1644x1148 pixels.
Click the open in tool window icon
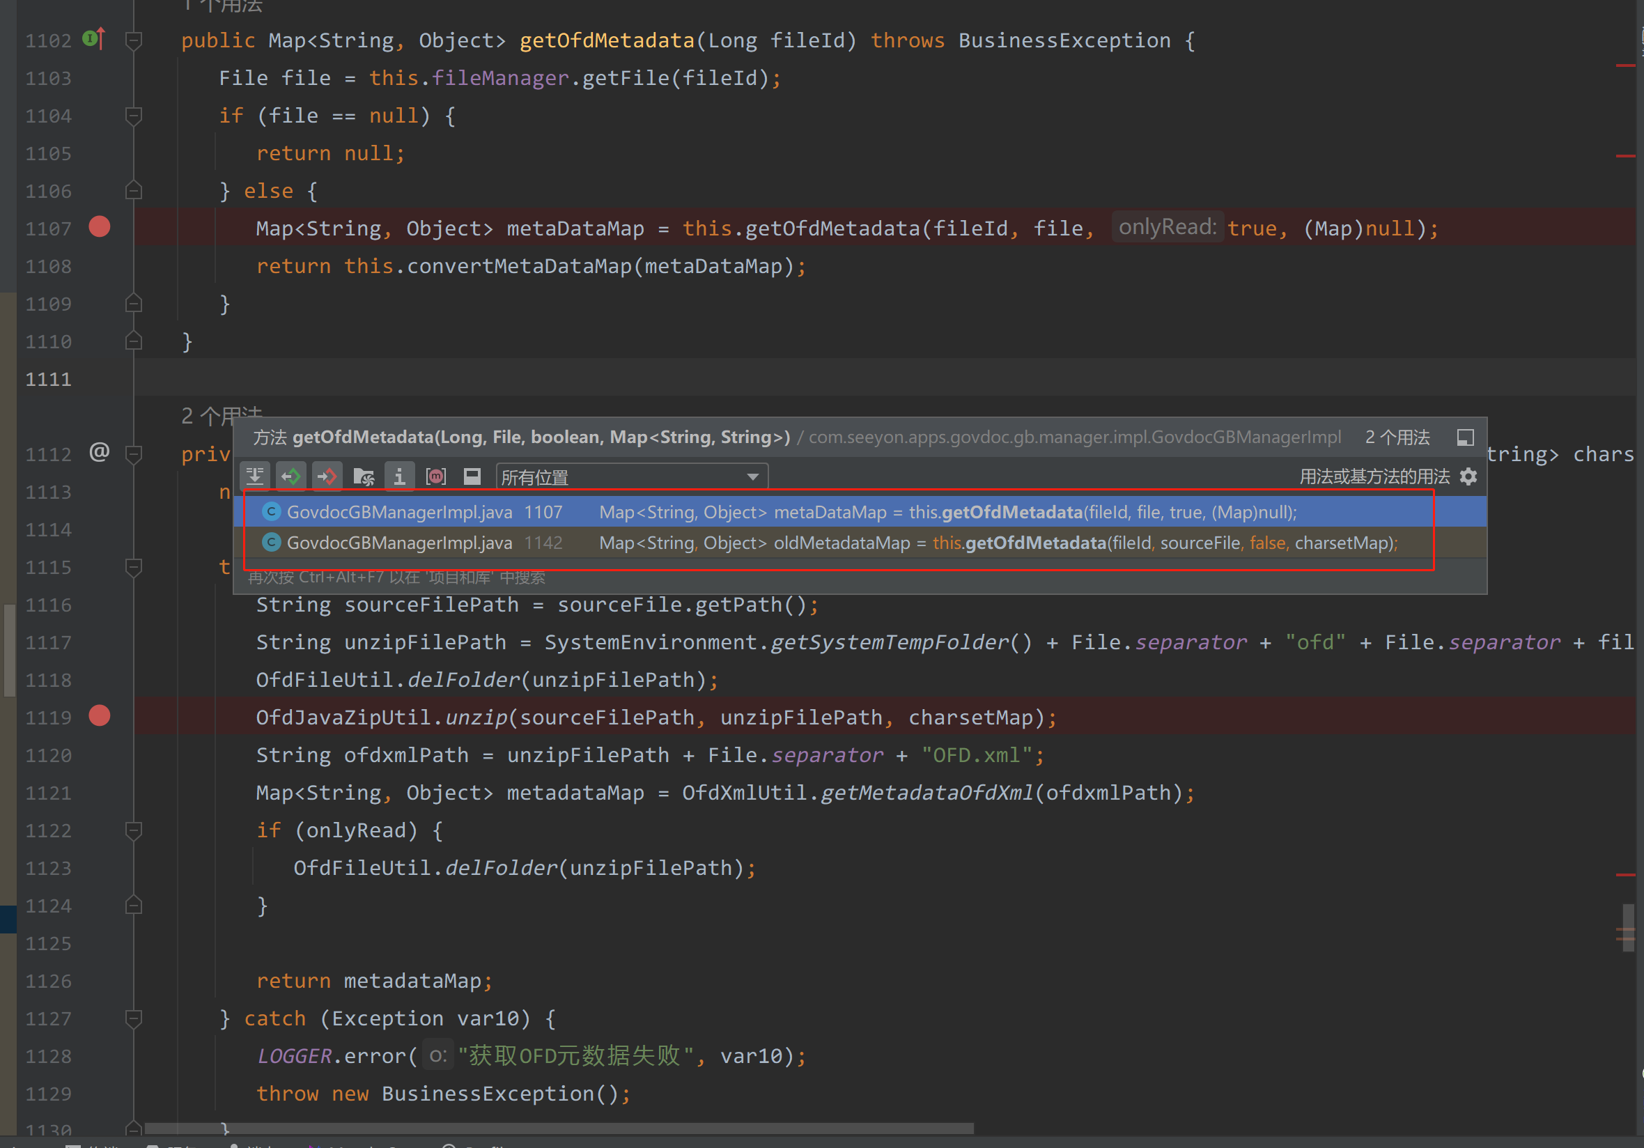1465,437
